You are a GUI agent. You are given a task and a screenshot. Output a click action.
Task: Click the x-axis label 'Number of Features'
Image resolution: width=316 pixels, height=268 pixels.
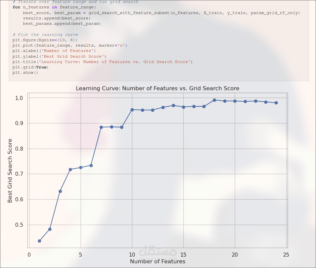click(x=157, y=261)
